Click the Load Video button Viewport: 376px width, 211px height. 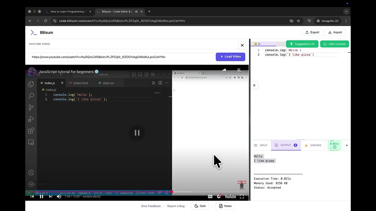[x=231, y=57]
